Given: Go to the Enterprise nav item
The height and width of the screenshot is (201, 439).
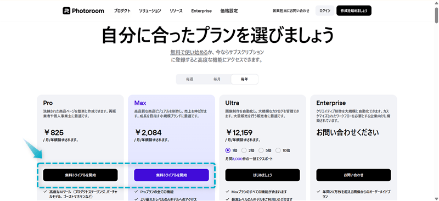Looking at the screenshot, I should click(x=201, y=11).
